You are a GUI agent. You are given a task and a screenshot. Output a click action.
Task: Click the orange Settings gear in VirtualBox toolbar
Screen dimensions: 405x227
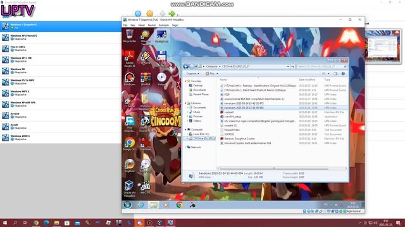point(149,13)
